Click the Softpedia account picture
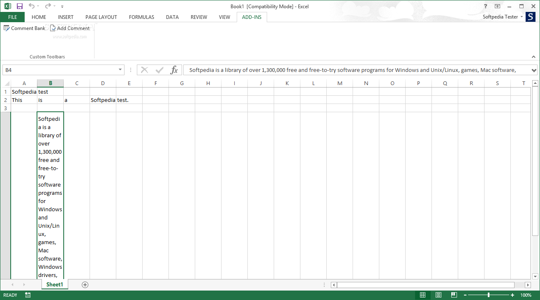The image size is (540, 300). 531,17
